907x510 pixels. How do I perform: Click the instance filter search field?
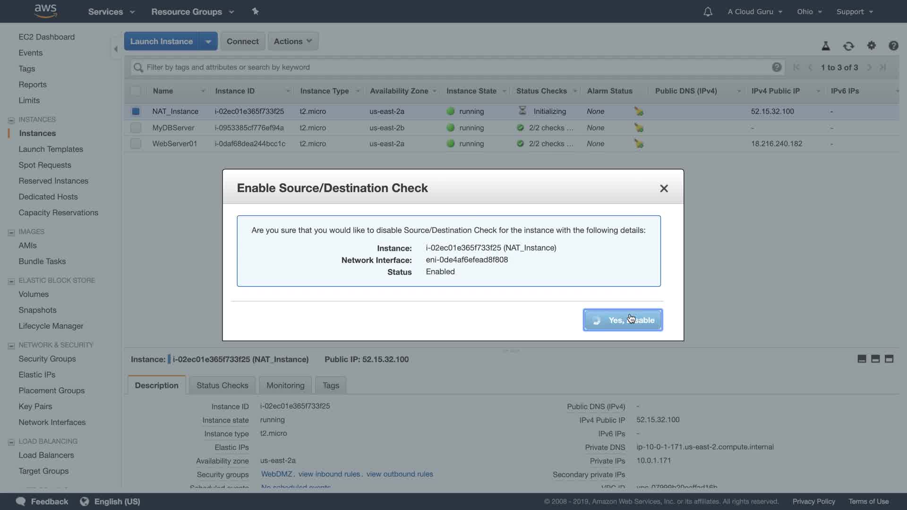pos(453,67)
